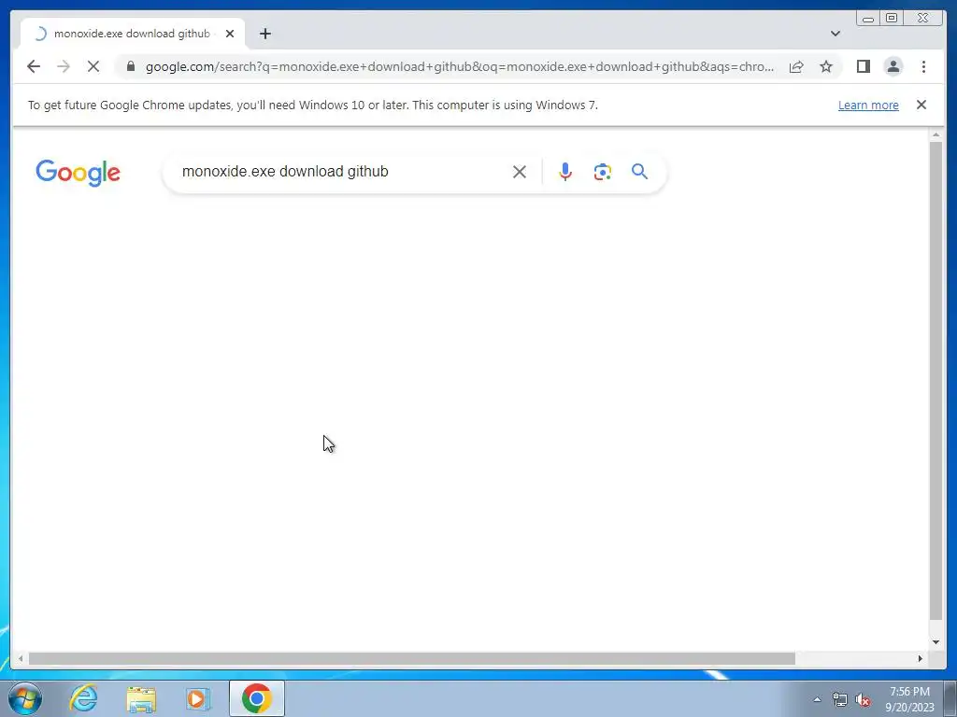The width and height of the screenshot is (957, 717).
Task: Click the forward navigation arrow
Action: [64, 66]
